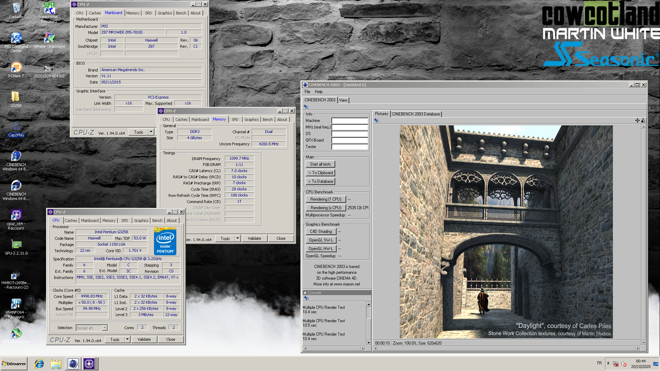Screen dimensions: 660x371
Task: Select Caches tab in top CPU-Z window
Action: tap(95, 13)
